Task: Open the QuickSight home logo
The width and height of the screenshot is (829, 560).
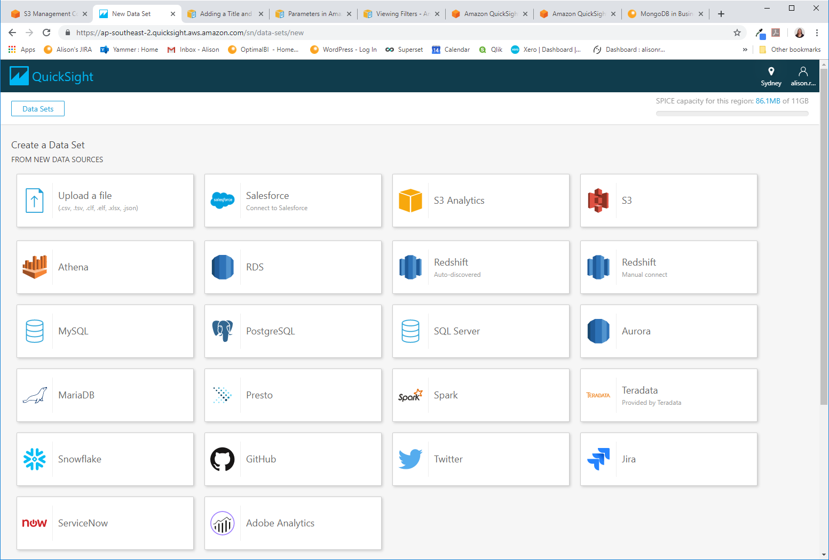Action: (x=52, y=76)
